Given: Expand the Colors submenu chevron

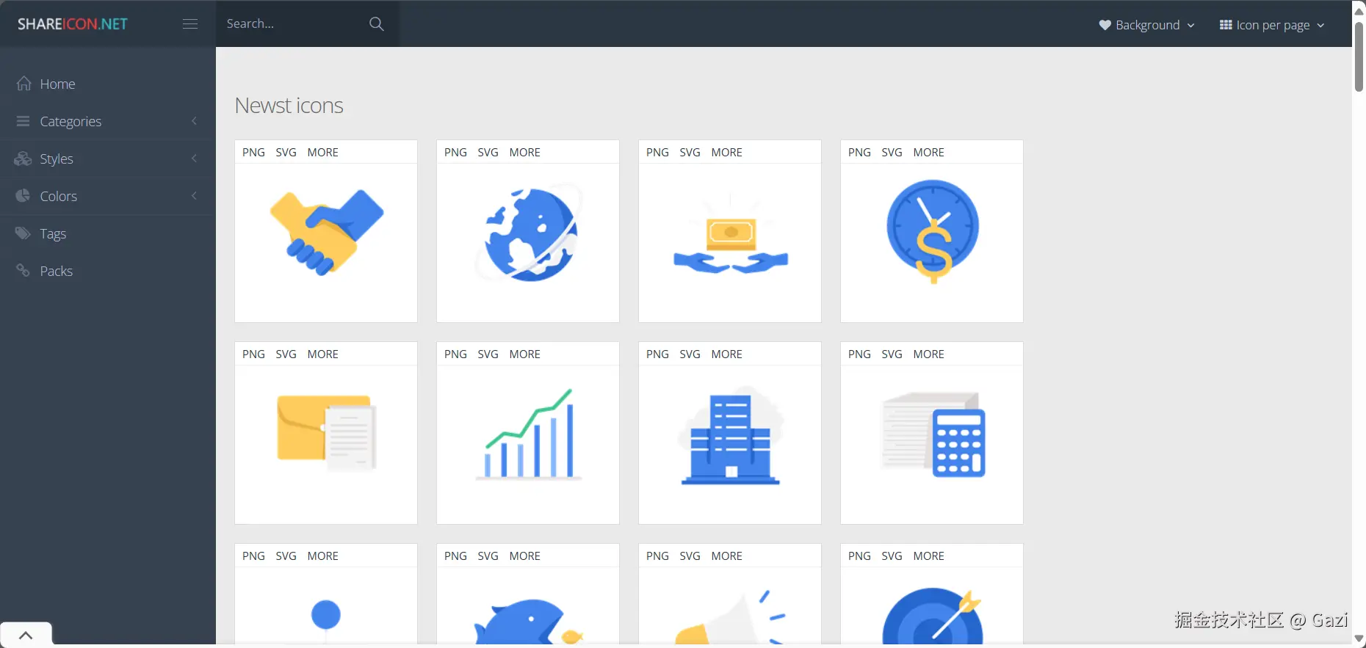Looking at the screenshot, I should (194, 196).
